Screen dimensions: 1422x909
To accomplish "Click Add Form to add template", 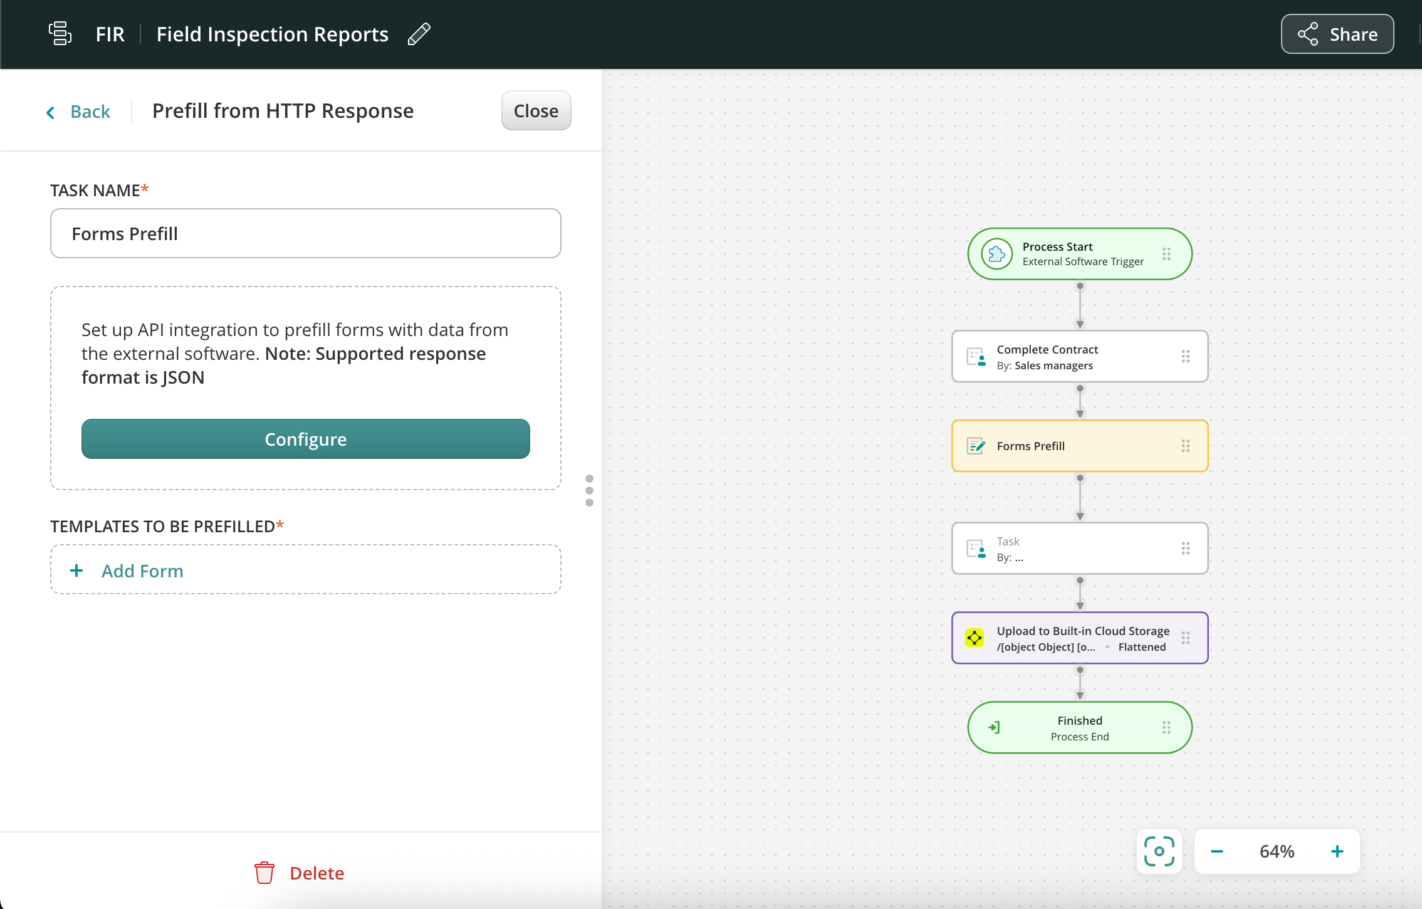I will (x=142, y=570).
